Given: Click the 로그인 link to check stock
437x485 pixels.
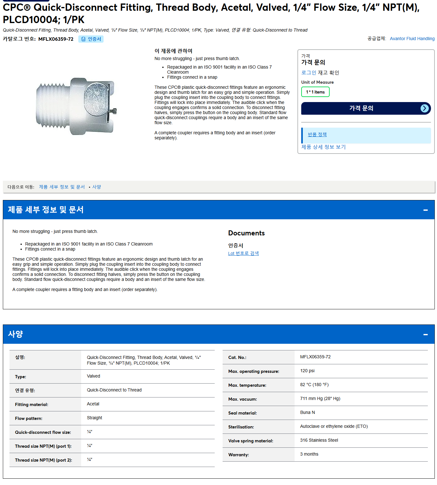Looking at the screenshot, I should [308, 73].
